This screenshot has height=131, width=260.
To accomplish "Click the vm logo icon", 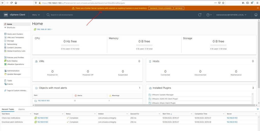I will pyautogui.click(x=6, y=15).
